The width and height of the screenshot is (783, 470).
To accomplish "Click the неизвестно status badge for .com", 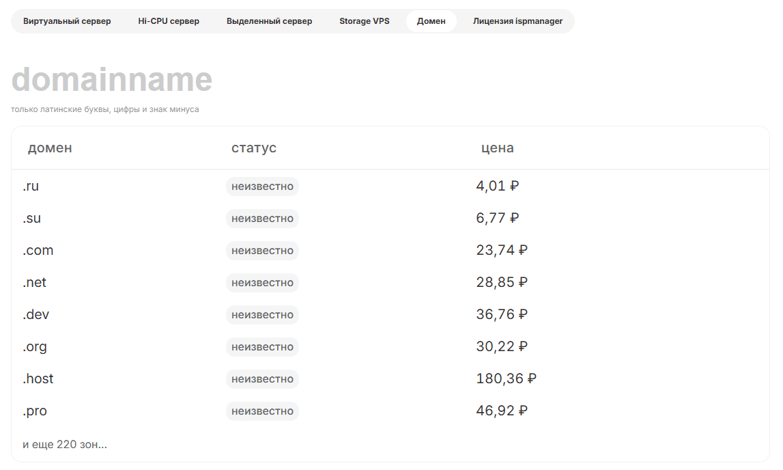I will (x=262, y=251).
